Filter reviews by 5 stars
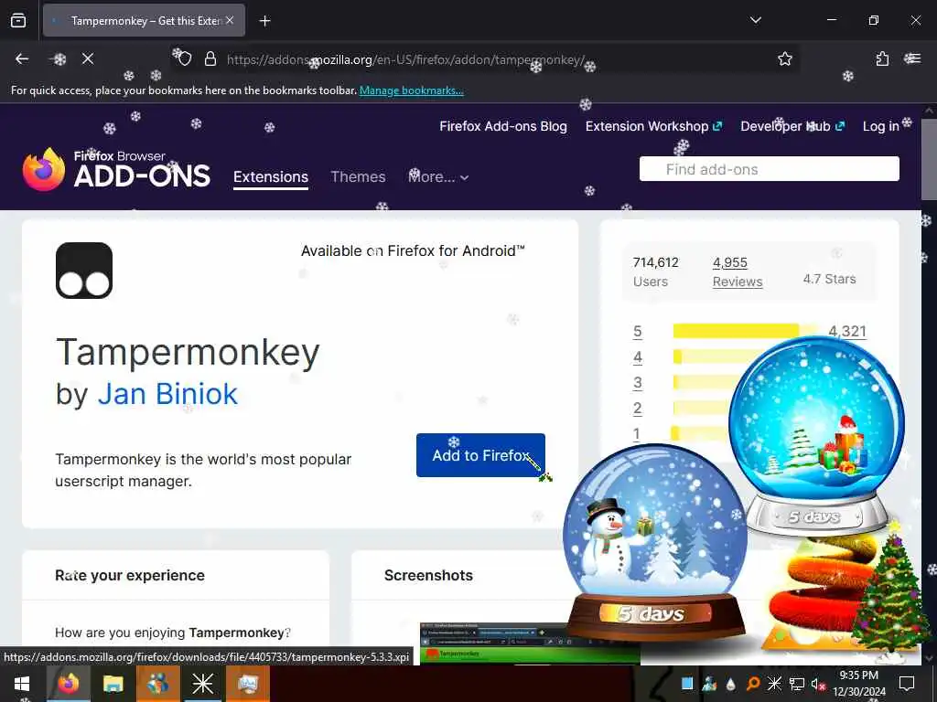This screenshot has width=937, height=702. click(638, 331)
